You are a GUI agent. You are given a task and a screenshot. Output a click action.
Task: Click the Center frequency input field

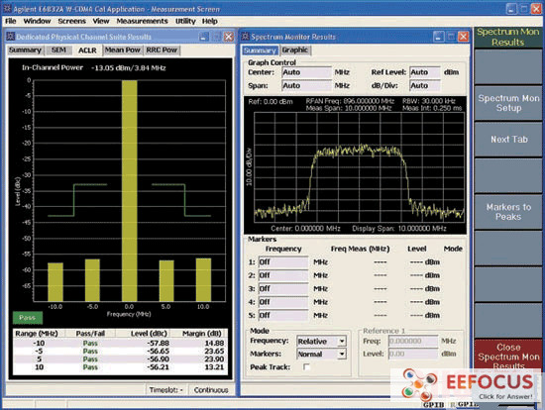coord(306,72)
